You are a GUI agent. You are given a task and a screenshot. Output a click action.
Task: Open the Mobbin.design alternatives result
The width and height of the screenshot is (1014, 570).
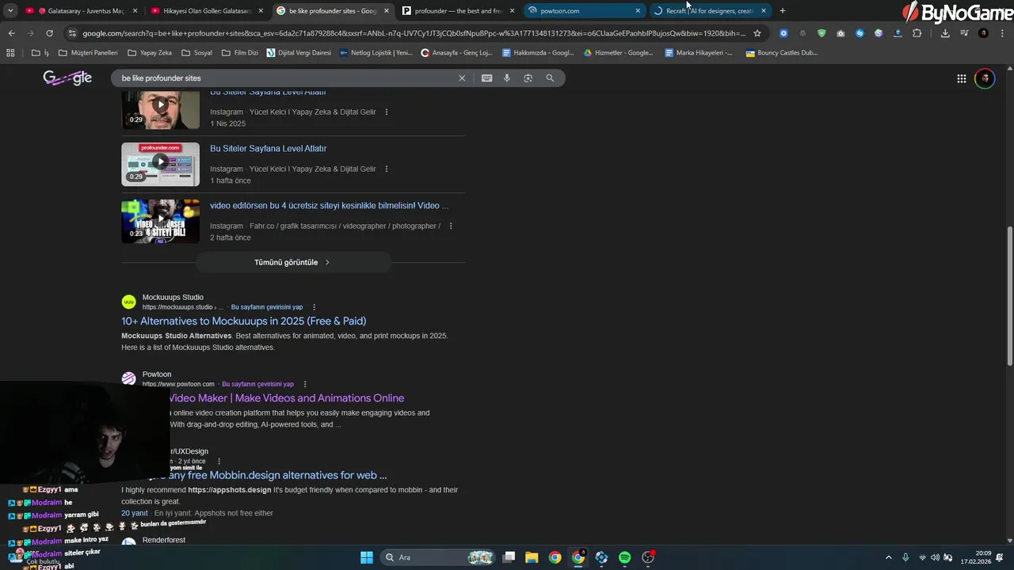coord(277,475)
